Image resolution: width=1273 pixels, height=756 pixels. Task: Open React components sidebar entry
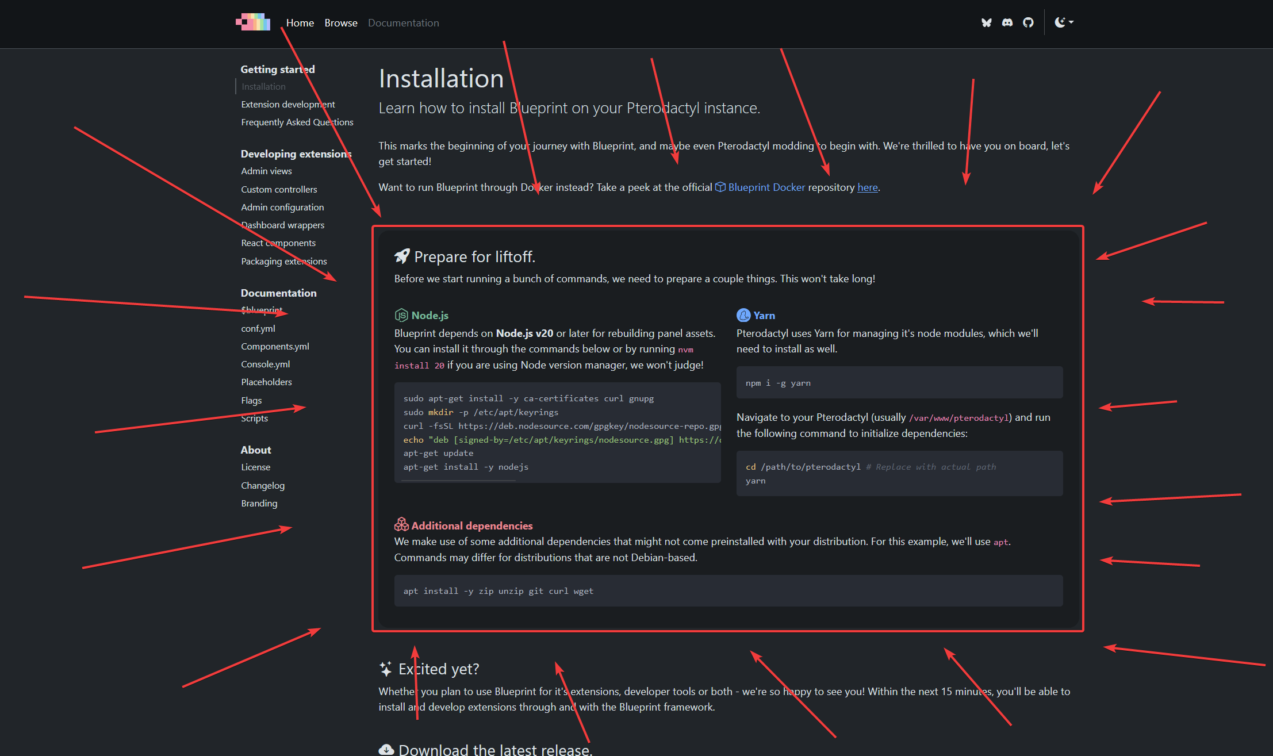point(278,243)
